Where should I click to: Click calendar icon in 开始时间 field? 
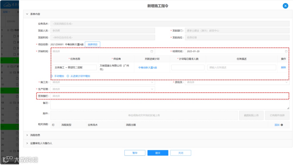(x=152, y=51)
